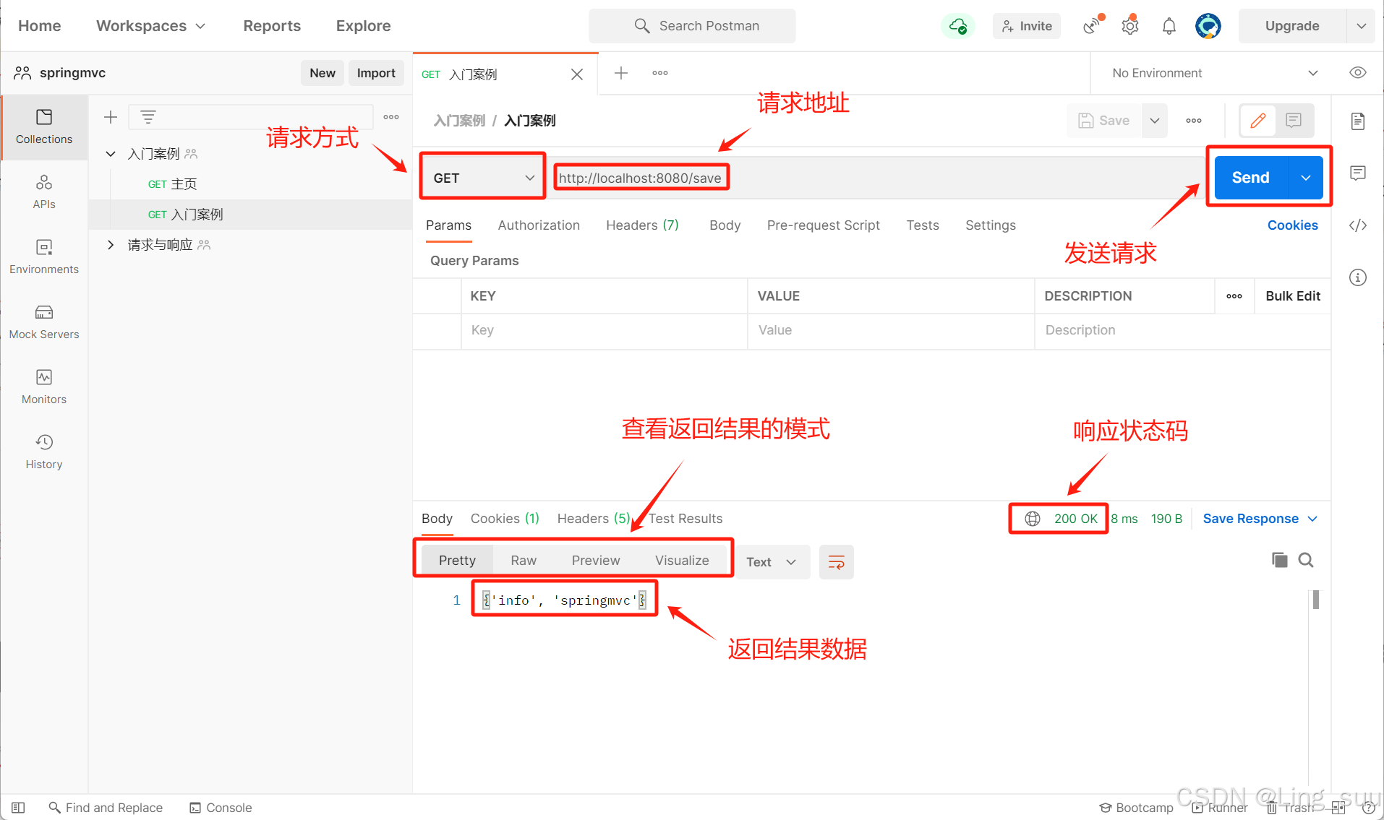Open documentation icon in right sidebar

coord(1357,121)
